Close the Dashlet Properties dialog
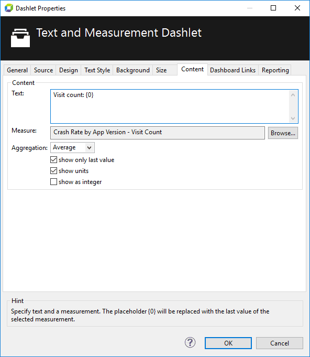Image resolution: width=310 pixels, height=357 pixels. [297, 8]
